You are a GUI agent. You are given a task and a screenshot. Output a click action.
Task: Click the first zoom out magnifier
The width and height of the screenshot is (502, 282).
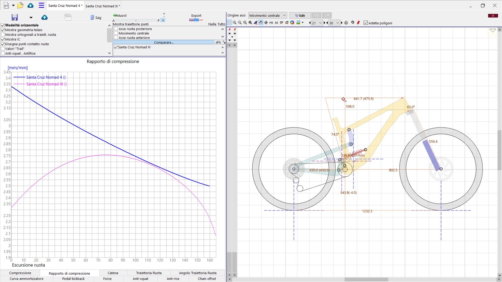click(240, 23)
